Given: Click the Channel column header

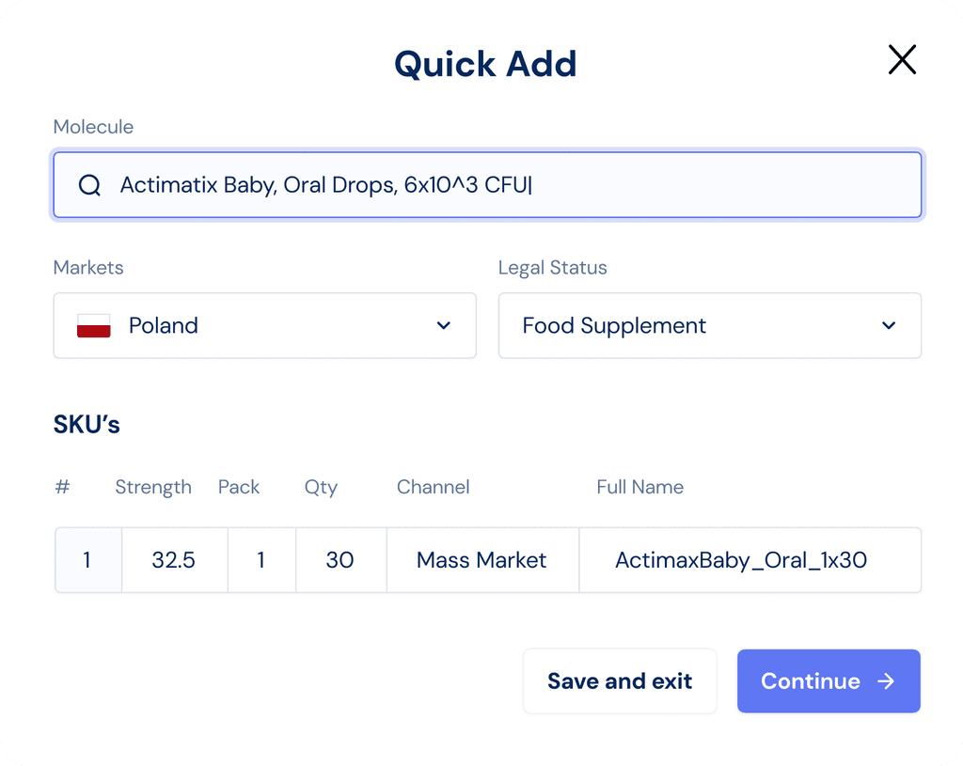Looking at the screenshot, I should [x=433, y=487].
